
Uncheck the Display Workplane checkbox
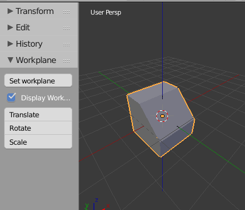point(11,97)
